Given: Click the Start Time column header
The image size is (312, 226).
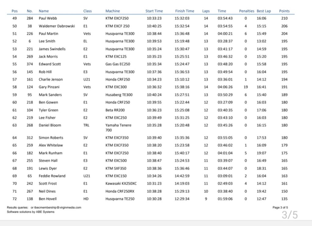Looking at the screenshot, I should [154, 11].
